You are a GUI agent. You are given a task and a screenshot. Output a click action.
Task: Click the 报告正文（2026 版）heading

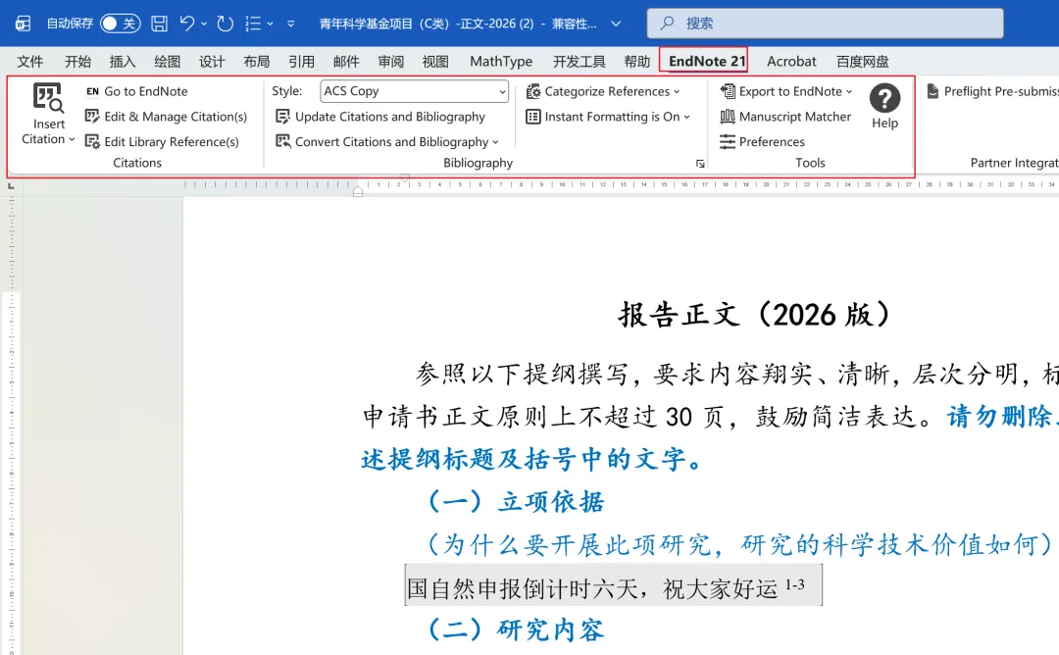pyautogui.click(x=756, y=315)
